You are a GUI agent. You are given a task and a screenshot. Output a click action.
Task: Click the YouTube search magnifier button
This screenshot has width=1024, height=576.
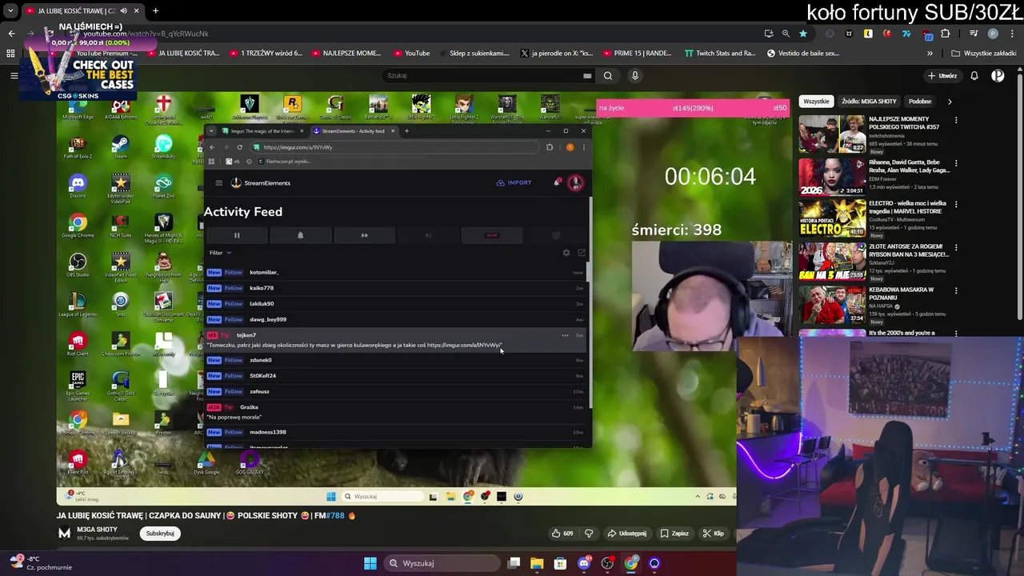[608, 76]
